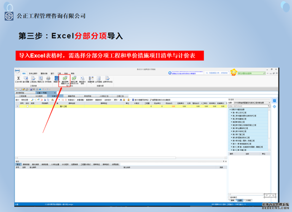The height and width of the screenshot is (212, 292).
Task: Click the blue target locate sidebar icon
Action: 274,106
